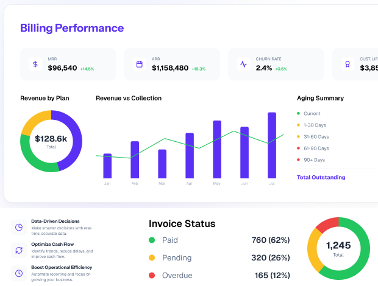Click the customer lifetime award ribbon icon
378x286 pixels.
348,65
